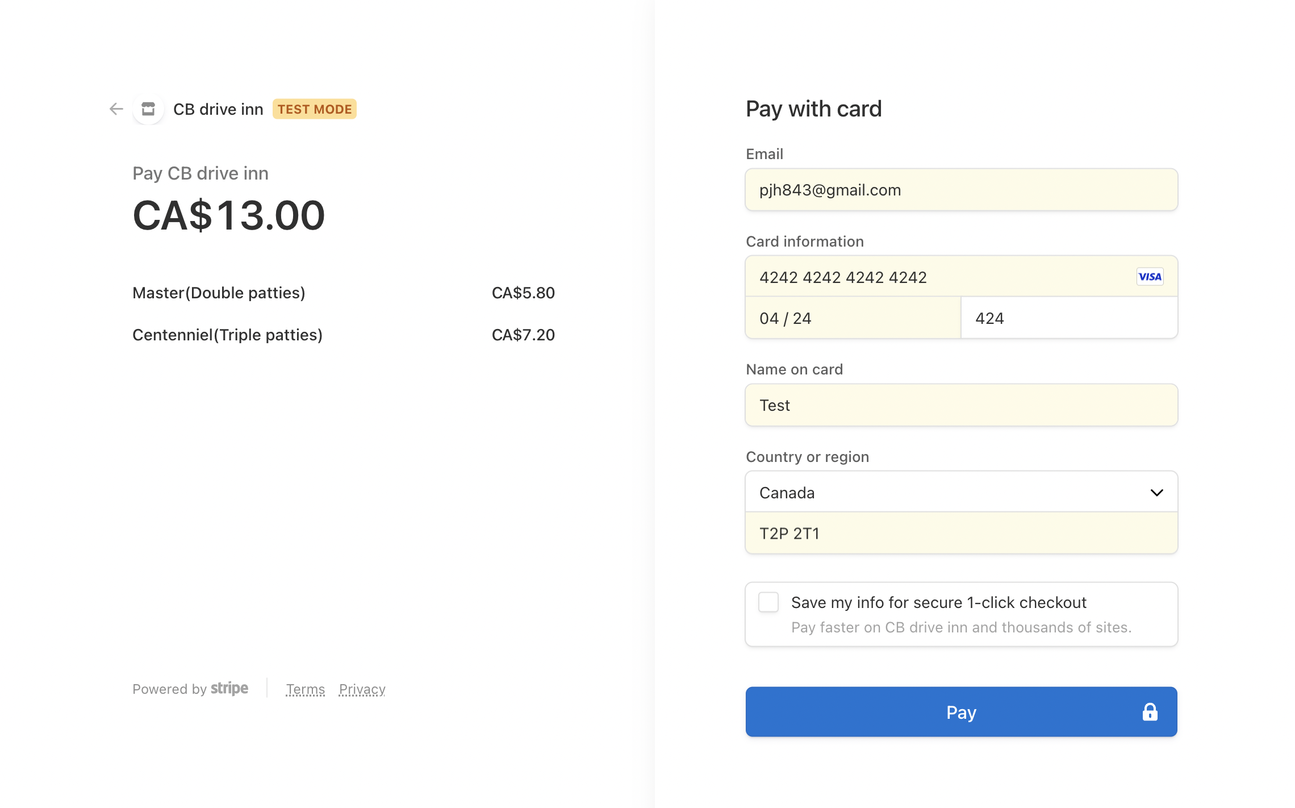This screenshot has height=808, width=1295.
Task: Click the Visa card brand icon
Action: [x=1150, y=277]
